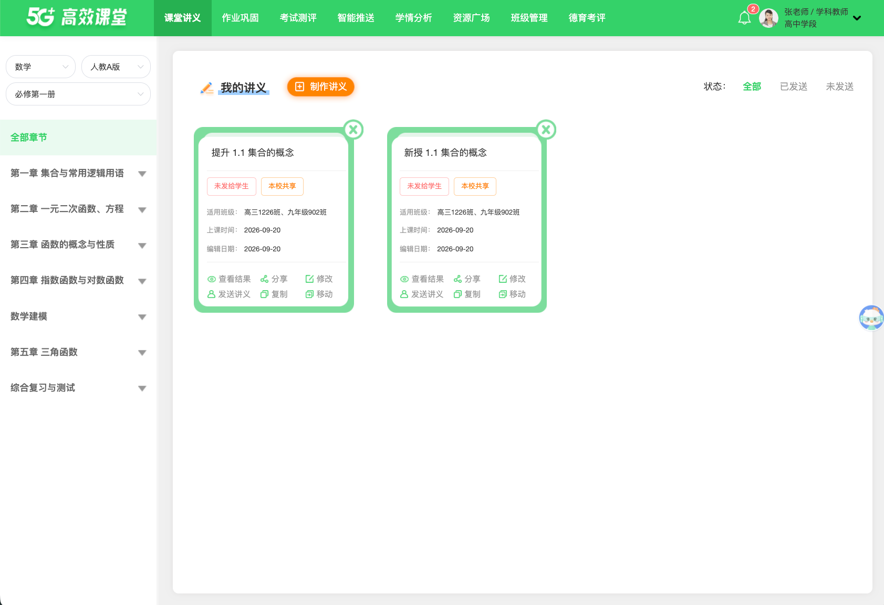The image size is (884, 605).
Task: Switch to the 考试测评 tab
Action: (x=298, y=18)
